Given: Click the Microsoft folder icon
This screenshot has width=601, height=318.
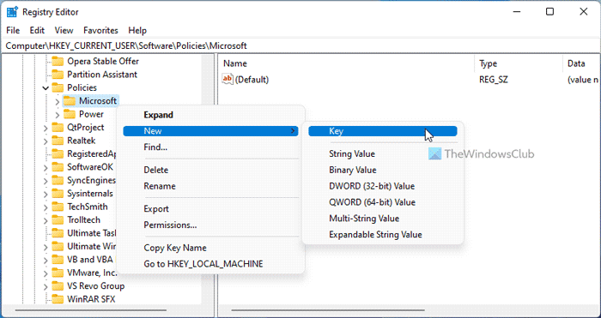Looking at the screenshot, I should click(70, 101).
